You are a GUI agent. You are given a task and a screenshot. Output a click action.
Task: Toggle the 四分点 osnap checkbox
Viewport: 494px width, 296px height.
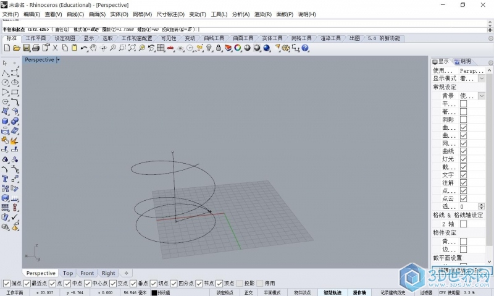click(x=174, y=284)
